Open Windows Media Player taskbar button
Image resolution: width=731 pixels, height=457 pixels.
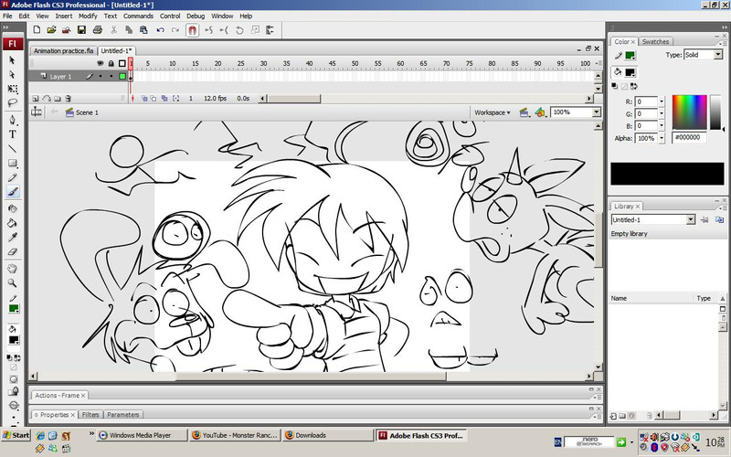point(142,435)
